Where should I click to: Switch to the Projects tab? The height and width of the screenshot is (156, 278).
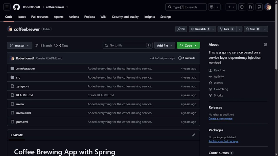(89, 17)
